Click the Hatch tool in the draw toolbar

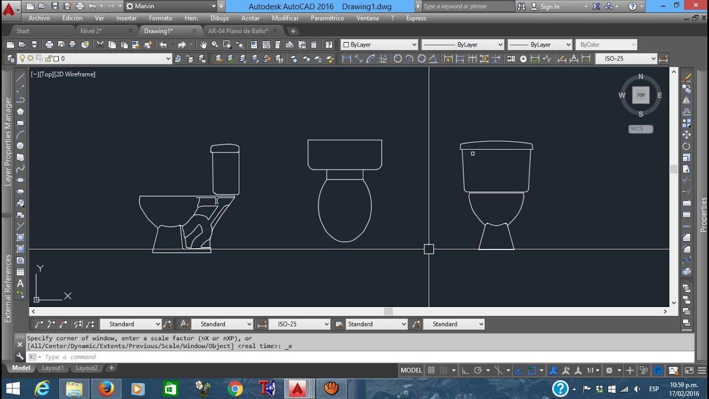click(x=20, y=237)
